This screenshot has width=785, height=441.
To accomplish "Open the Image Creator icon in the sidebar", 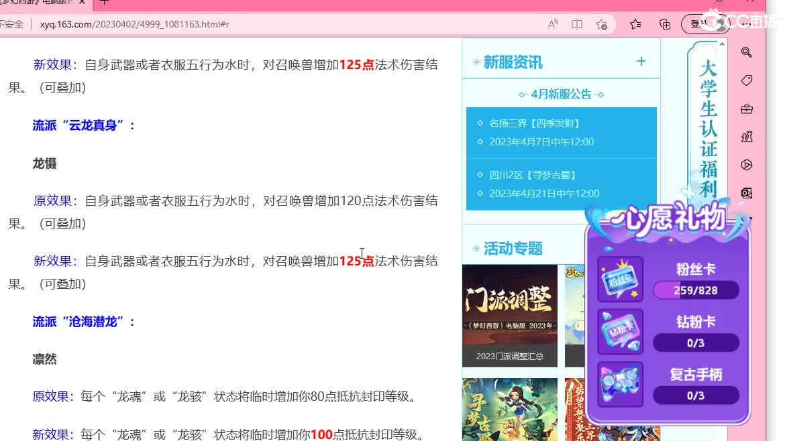I will pos(746,192).
